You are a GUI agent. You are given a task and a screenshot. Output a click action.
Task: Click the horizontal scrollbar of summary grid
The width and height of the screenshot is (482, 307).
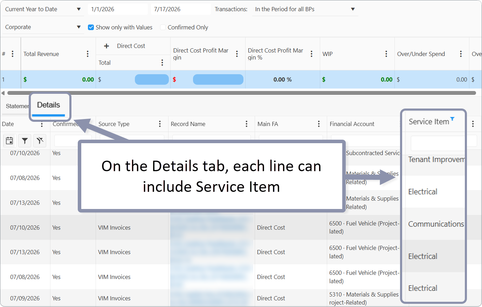pos(241,93)
